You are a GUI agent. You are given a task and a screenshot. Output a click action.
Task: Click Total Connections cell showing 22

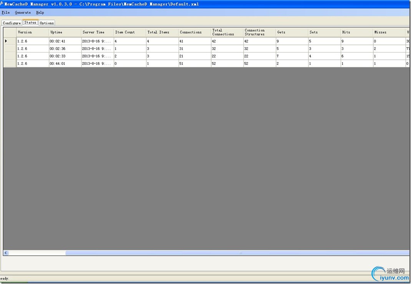pos(227,56)
